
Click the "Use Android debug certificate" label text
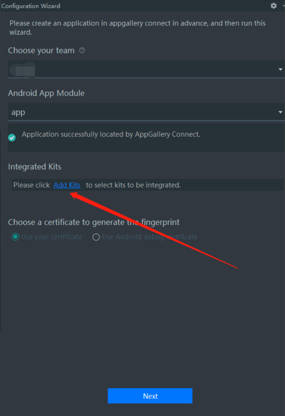point(150,237)
